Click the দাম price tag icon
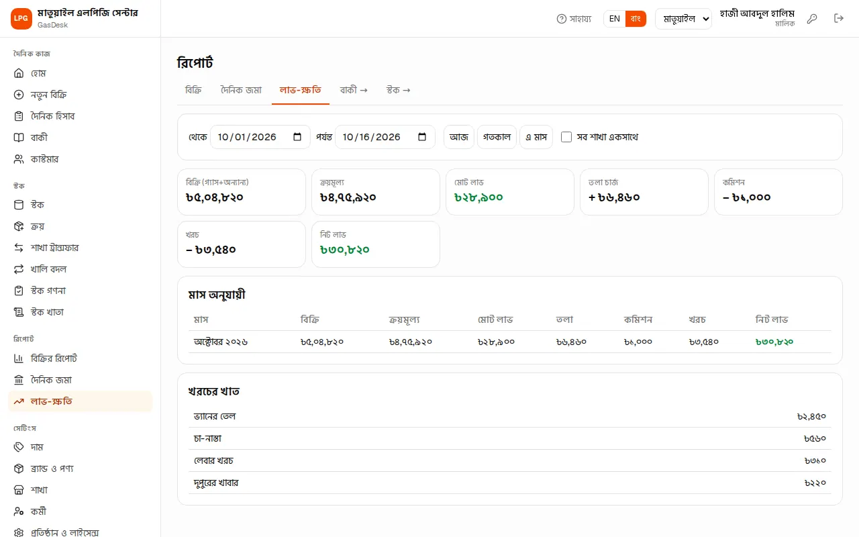This screenshot has width=859, height=537. click(19, 447)
